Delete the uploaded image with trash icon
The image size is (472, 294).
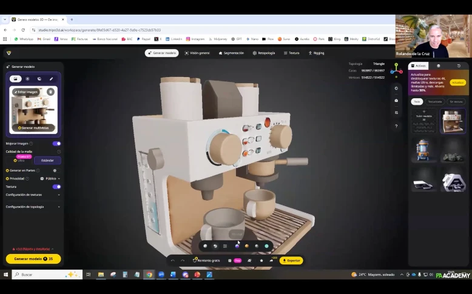[50, 92]
